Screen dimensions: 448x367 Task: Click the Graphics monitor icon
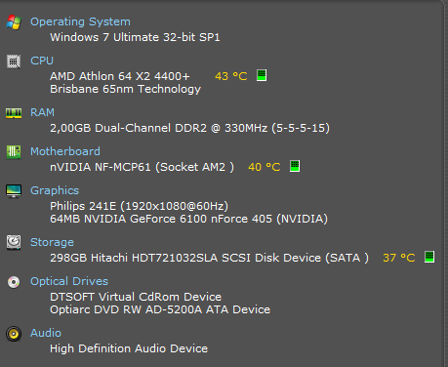[x=14, y=191]
